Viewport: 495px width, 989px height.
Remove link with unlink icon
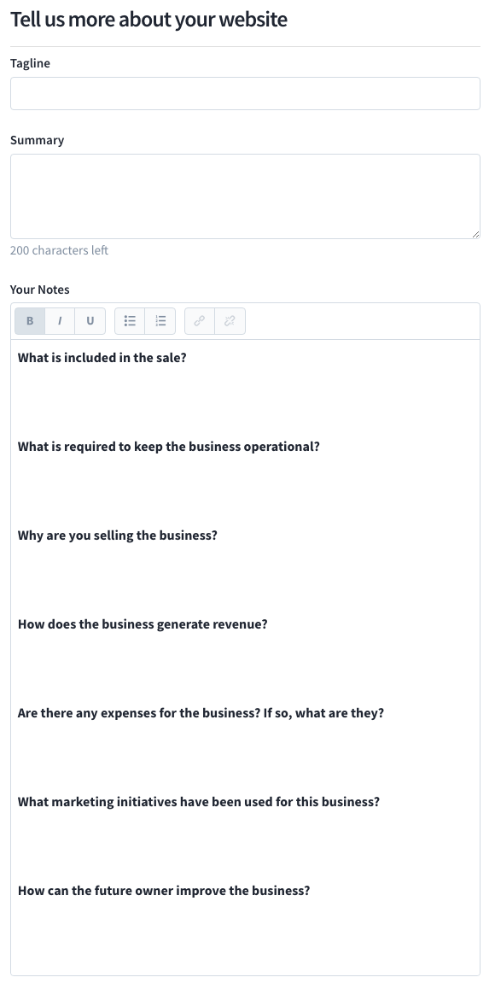click(x=230, y=321)
